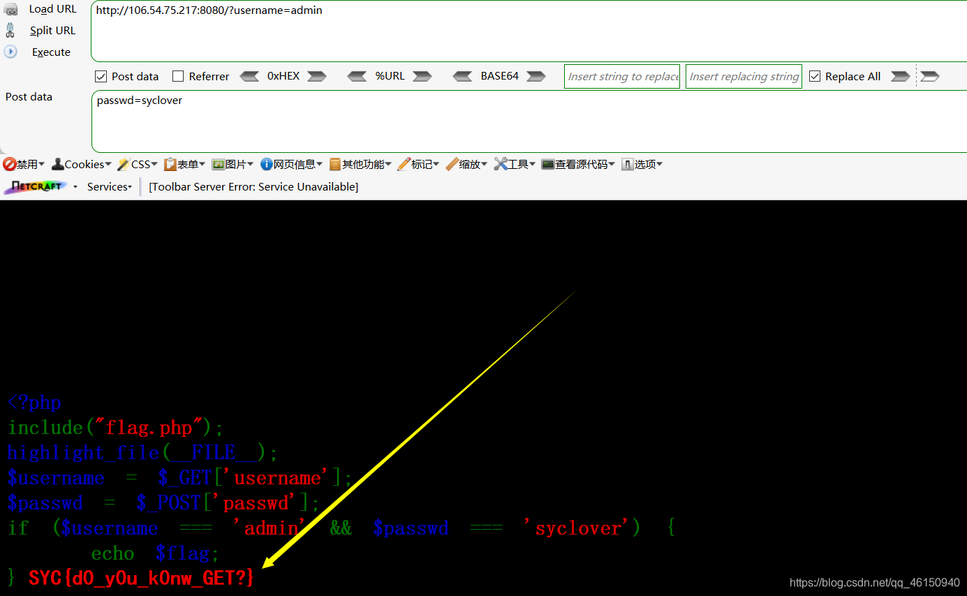Click the 标记 pencil icon
The height and width of the screenshot is (596, 967).
pyautogui.click(x=404, y=164)
